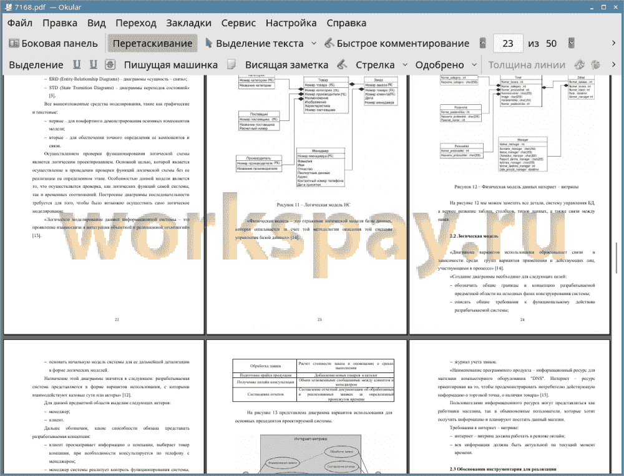Select the underline tool right after Выделение

(77, 64)
